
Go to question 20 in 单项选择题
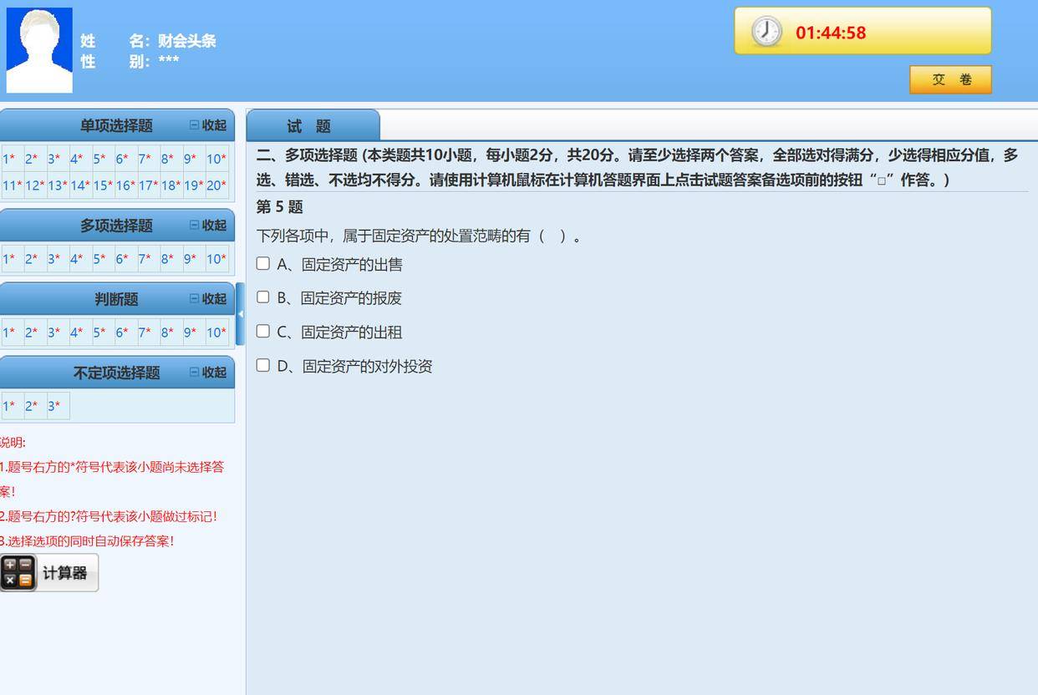216,185
